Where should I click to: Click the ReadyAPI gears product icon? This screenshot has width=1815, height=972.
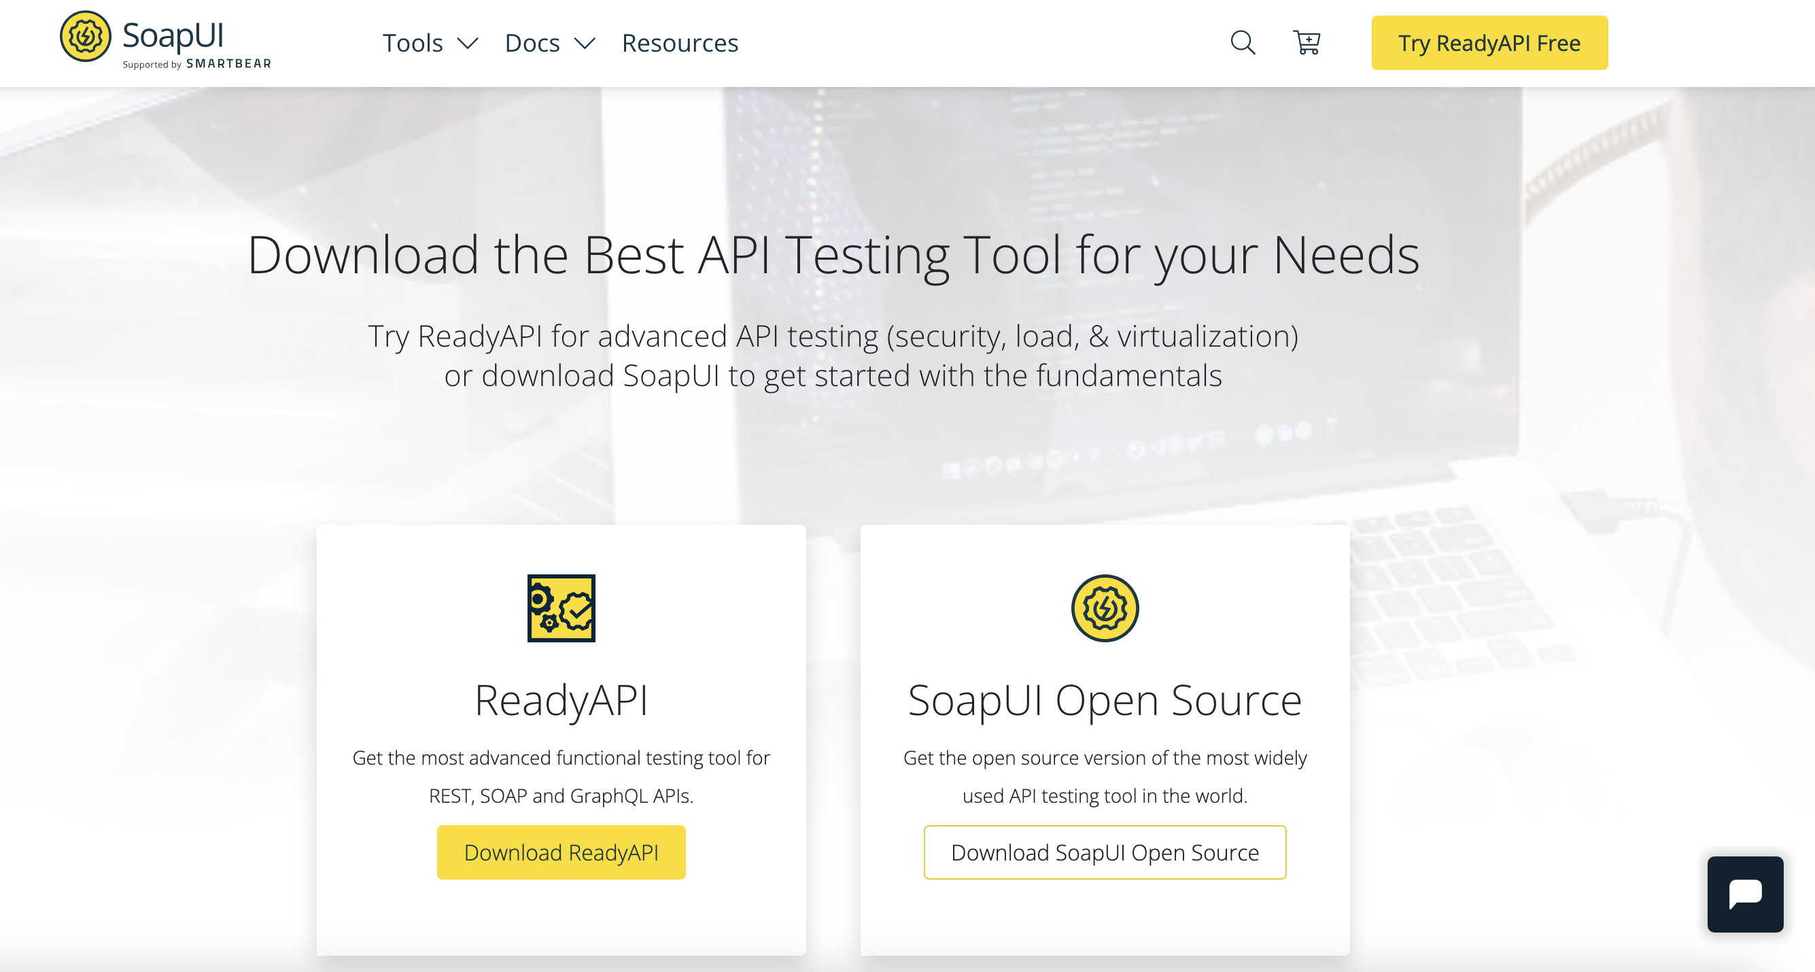(x=561, y=608)
